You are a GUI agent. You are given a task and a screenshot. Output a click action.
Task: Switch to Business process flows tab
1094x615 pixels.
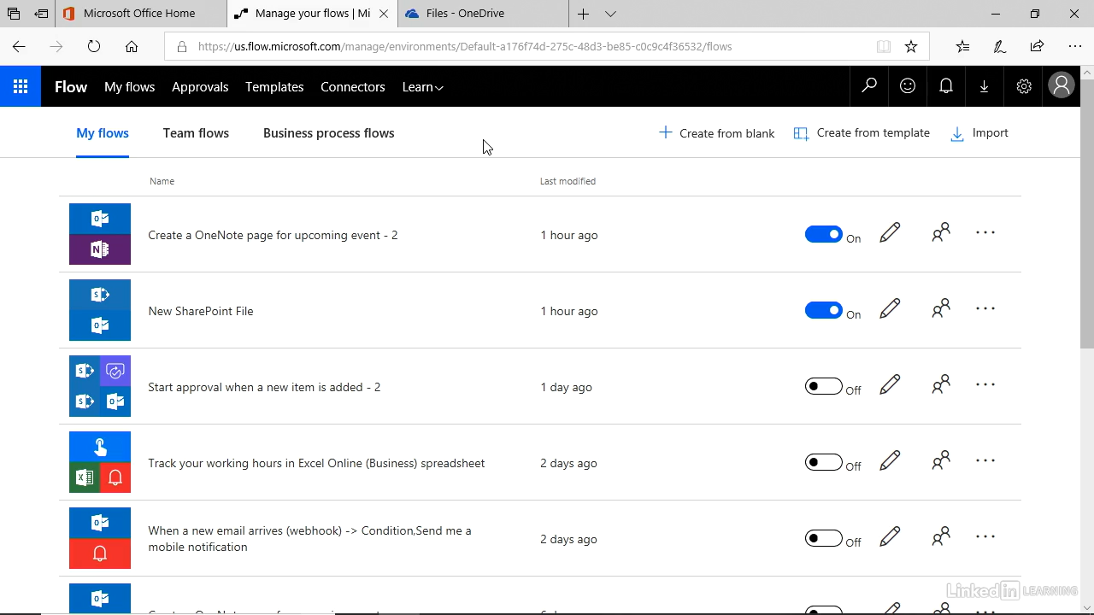(x=329, y=133)
